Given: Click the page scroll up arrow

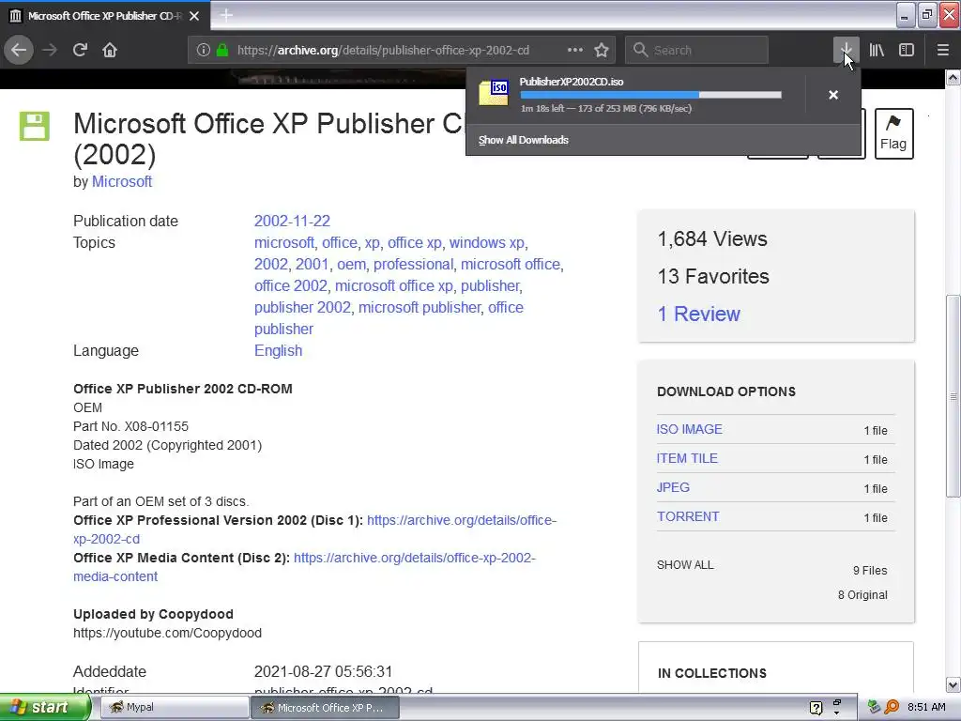Looking at the screenshot, I should (953, 78).
